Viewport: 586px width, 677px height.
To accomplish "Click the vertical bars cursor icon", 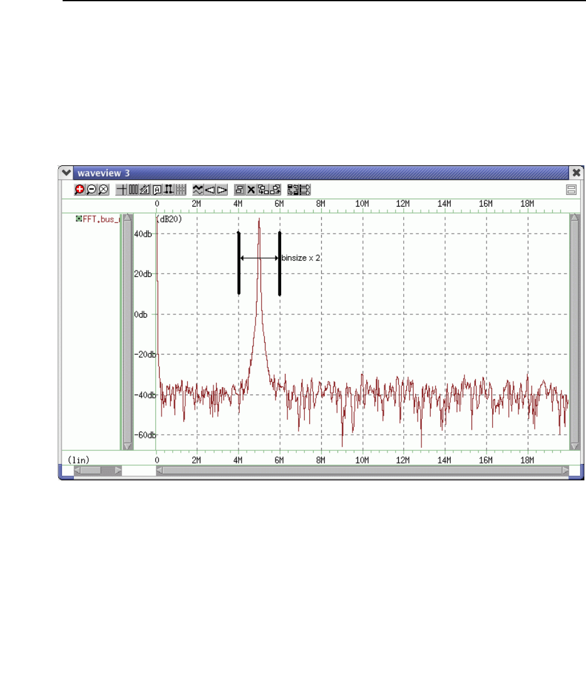I will click(x=133, y=190).
